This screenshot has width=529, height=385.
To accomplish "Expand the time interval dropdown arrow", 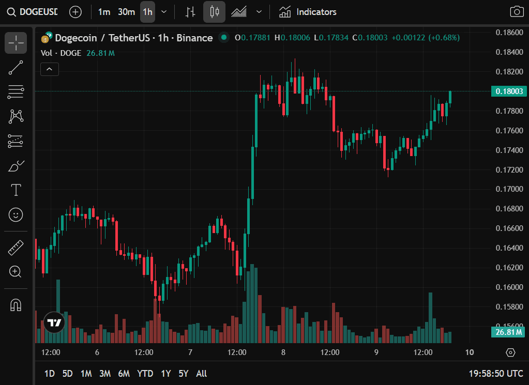I will [x=164, y=12].
